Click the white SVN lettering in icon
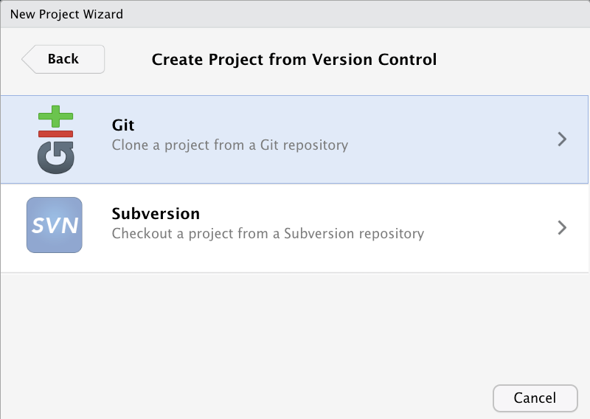The image size is (590, 419). click(55, 226)
